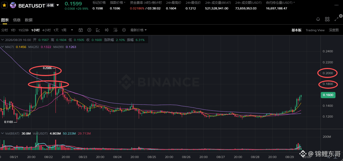Open the layout widgets grid icon
The image size is (343, 161).
[x=327, y=19]
